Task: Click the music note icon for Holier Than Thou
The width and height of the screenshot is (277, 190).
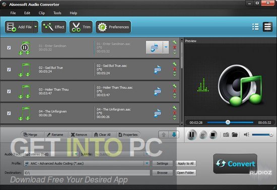Action: pos(24,91)
